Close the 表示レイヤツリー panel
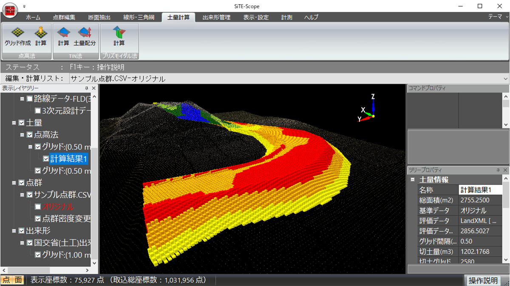This screenshot has width=510, height=286. pos(94,88)
